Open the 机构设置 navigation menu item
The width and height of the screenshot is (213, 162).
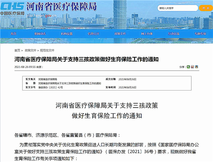click(67, 34)
